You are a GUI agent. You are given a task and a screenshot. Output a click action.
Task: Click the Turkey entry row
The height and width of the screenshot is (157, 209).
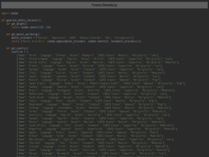point(92,112)
